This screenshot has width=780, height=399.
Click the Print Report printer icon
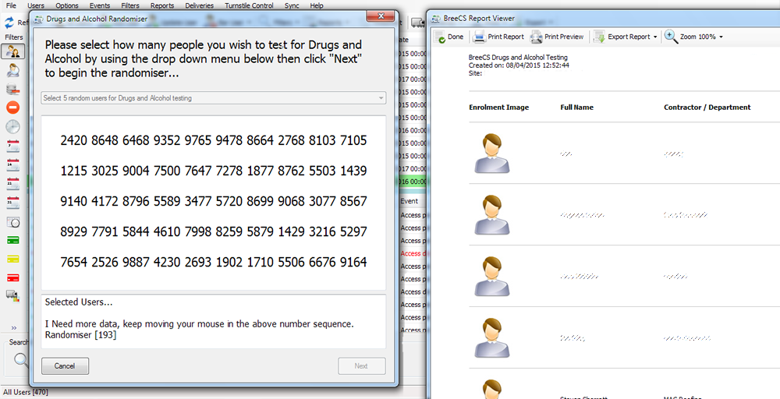(480, 37)
